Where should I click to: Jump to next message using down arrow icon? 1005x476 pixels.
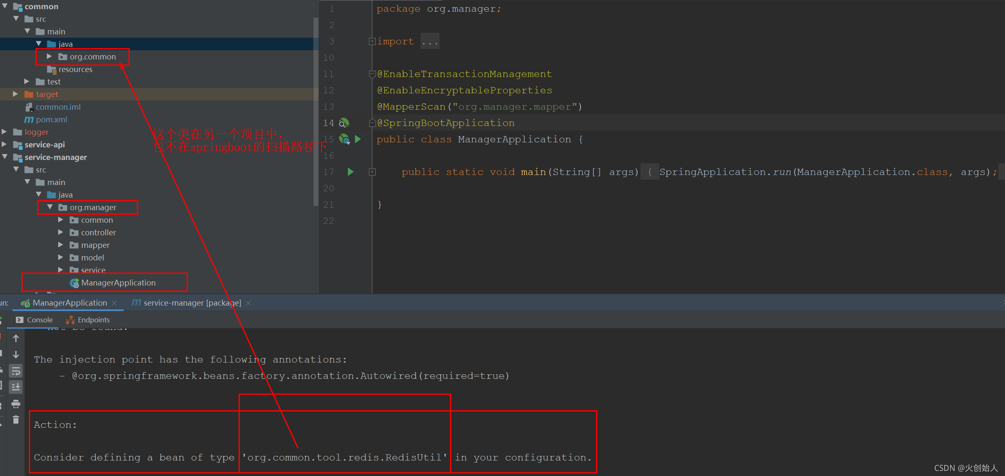point(15,354)
